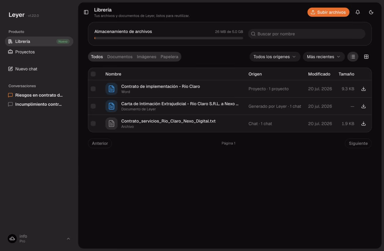The width and height of the screenshot is (384, 251).
Task: Open the Todos los orígenes dropdown
Action: [275, 57]
